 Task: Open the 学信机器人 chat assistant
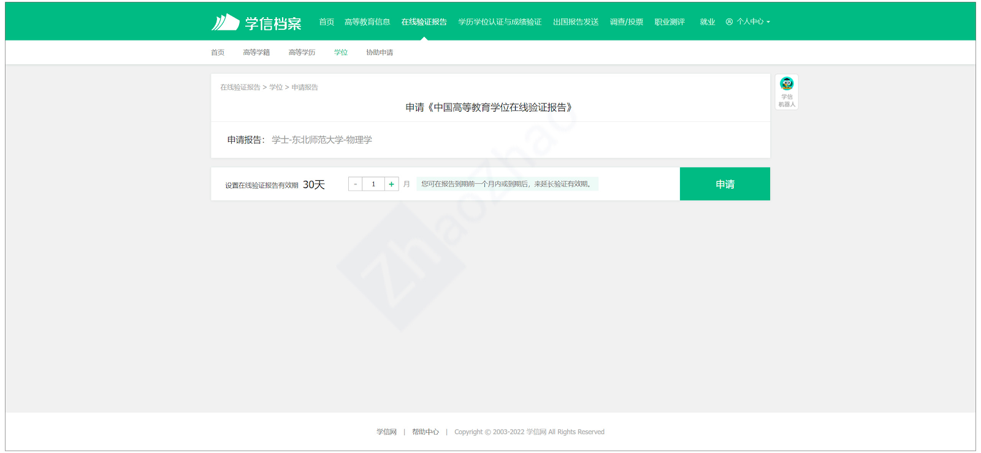[x=787, y=92]
